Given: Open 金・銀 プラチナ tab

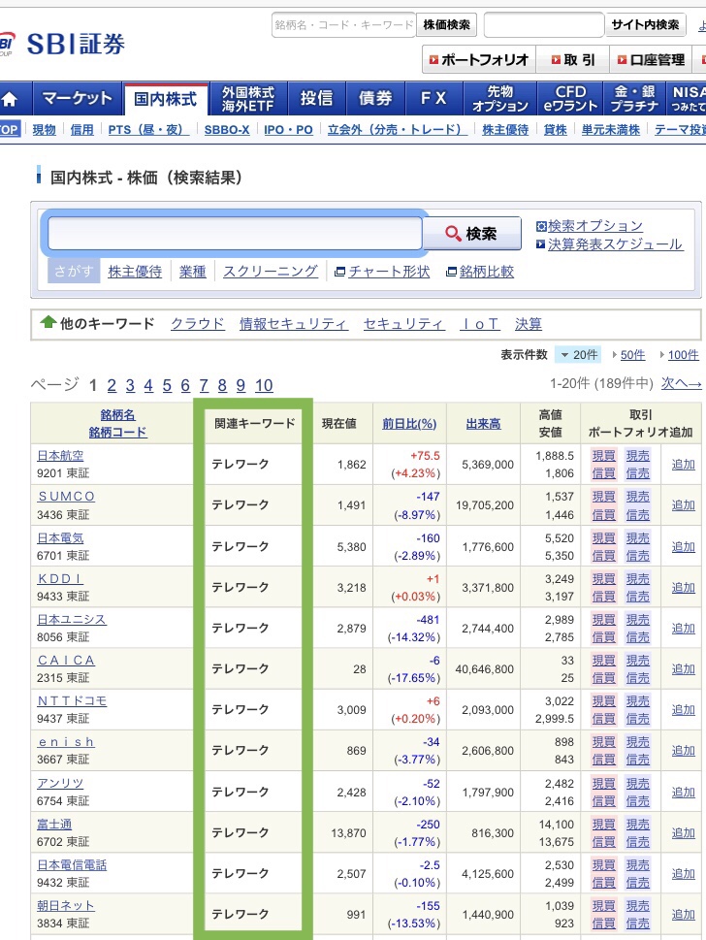Looking at the screenshot, I should [634, 99].
